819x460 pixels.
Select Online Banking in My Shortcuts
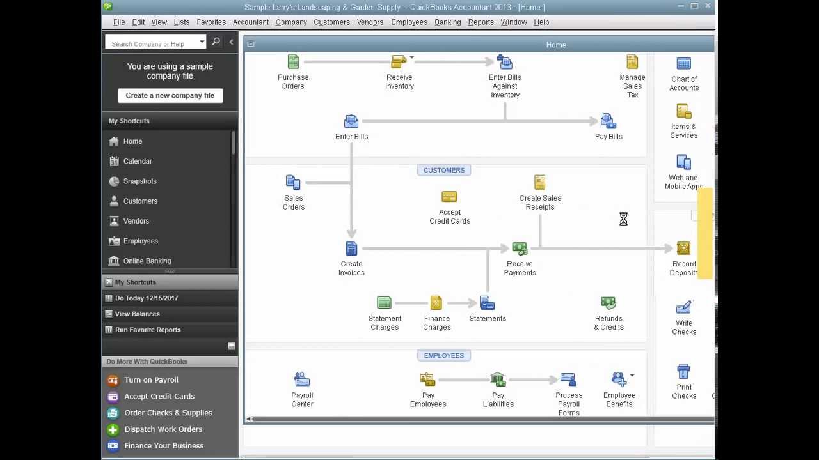[x=147, y=261]
